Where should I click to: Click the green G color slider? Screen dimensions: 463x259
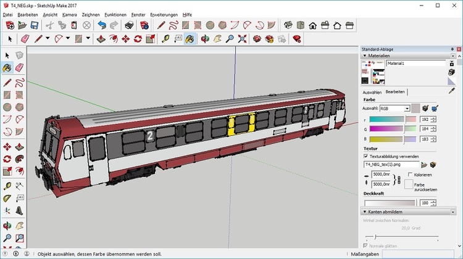pos(393,129)
